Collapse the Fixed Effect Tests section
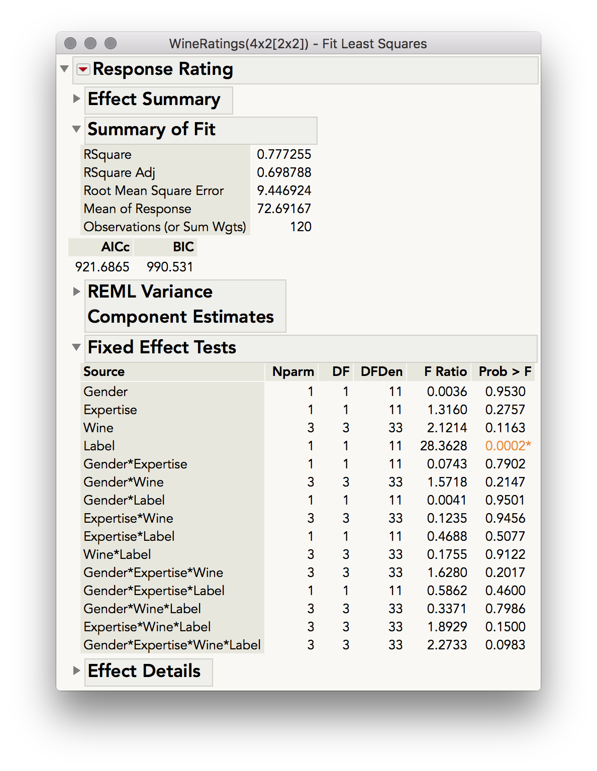 tap(76, 347)
